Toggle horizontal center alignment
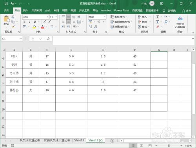196x148 pixels. (x=69, y=22)
